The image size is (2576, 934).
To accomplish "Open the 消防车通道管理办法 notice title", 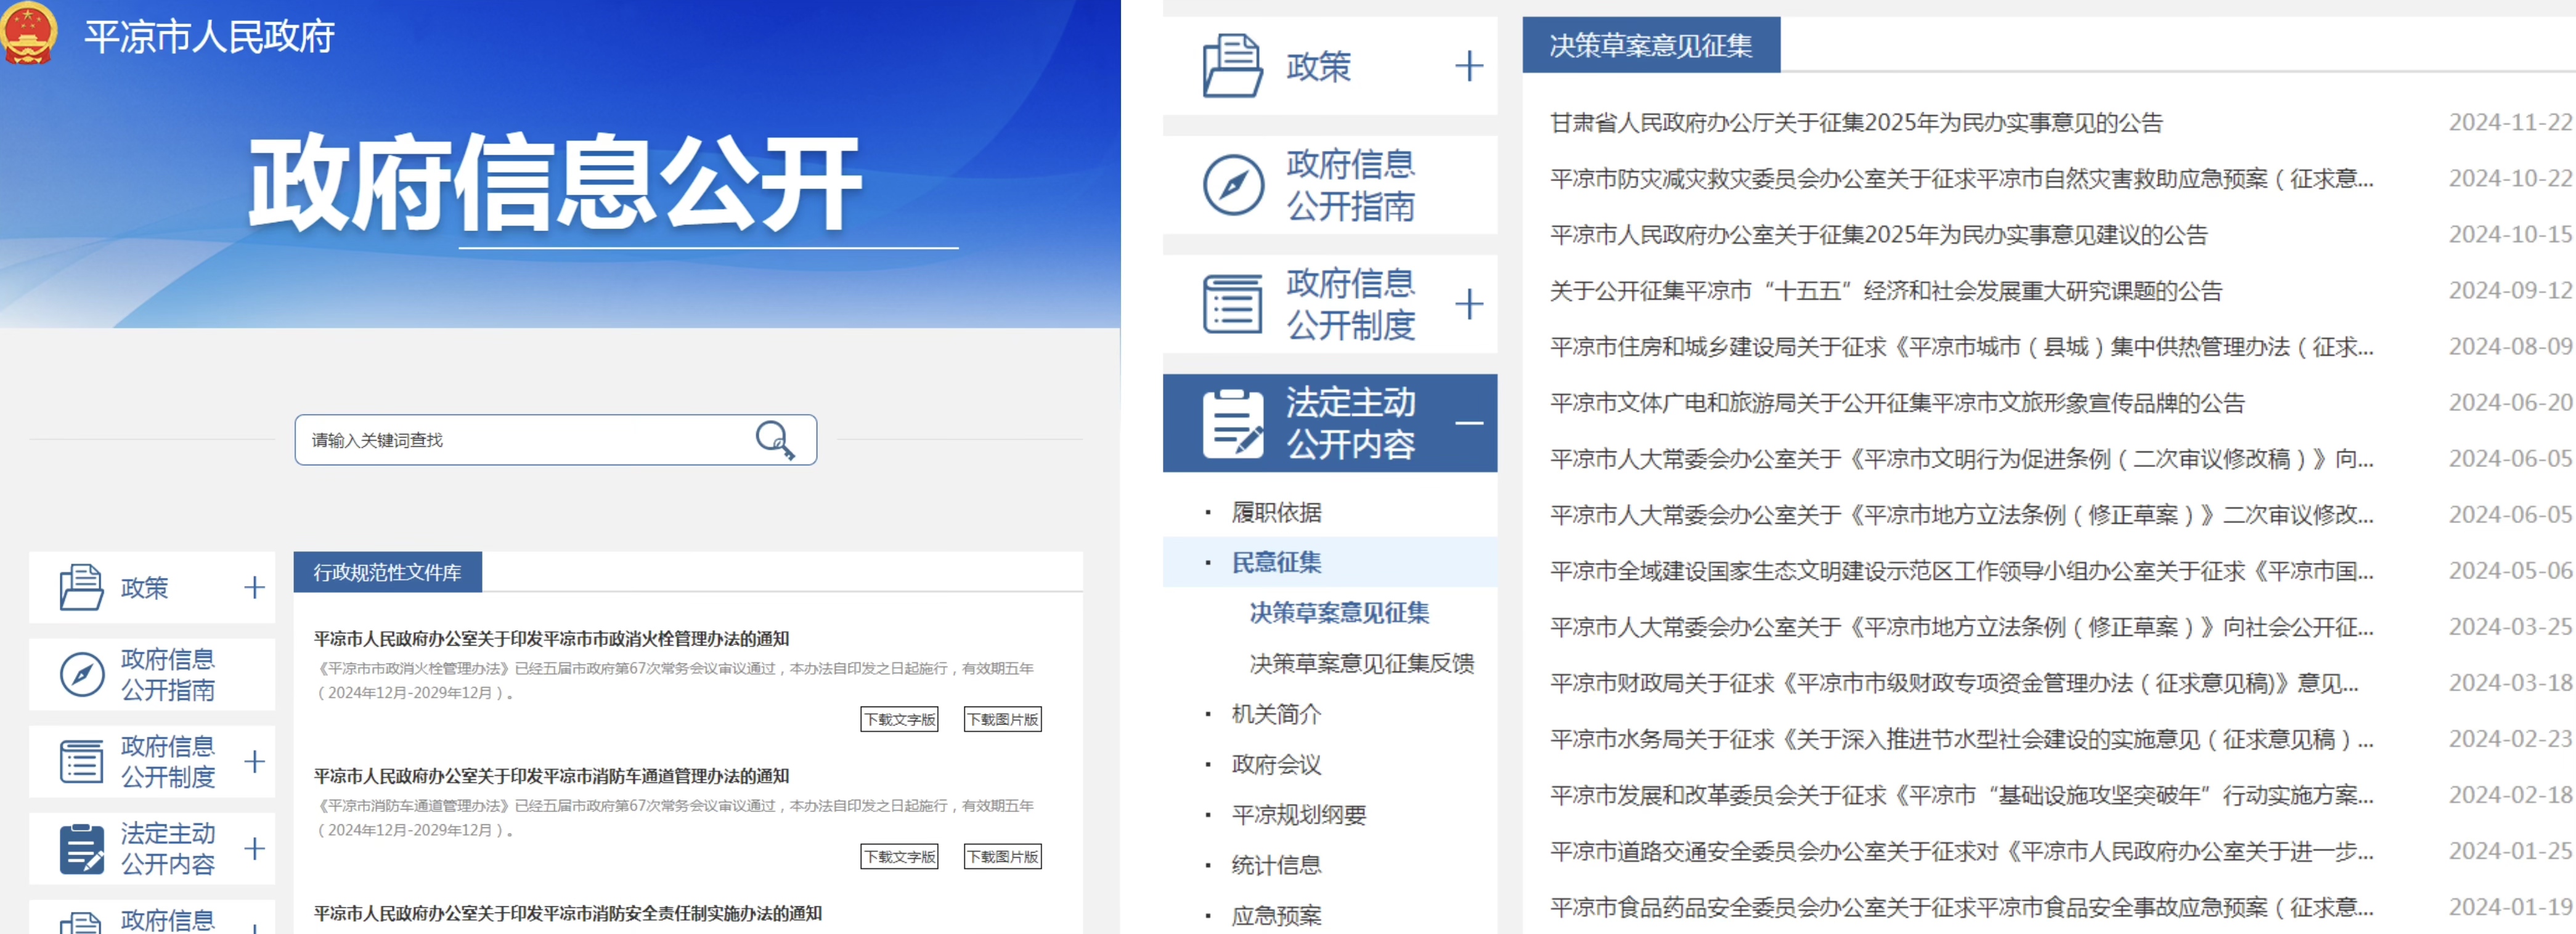I will coord(552,776).
